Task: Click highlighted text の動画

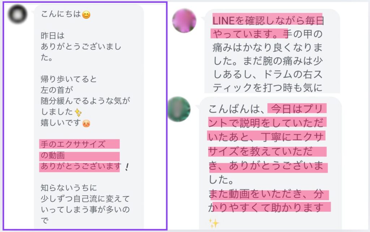Action: [53, 155]
